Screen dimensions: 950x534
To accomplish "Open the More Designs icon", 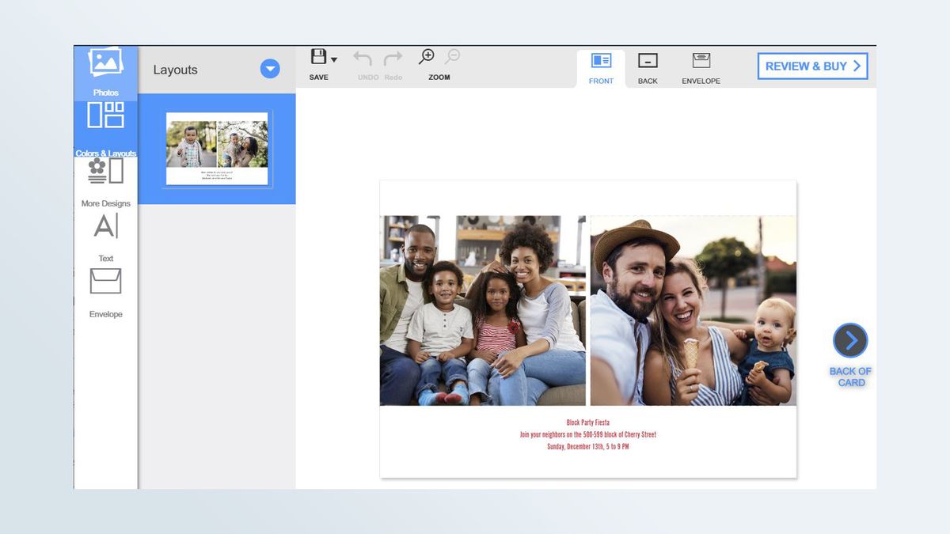I will (x=105, y=170).
